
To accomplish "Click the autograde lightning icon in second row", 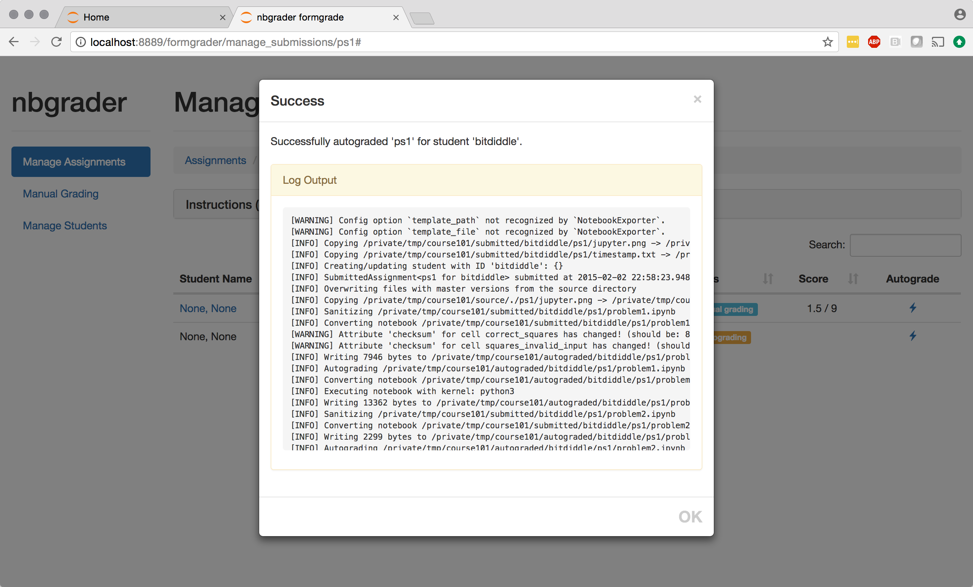I will tap(913, 336).
